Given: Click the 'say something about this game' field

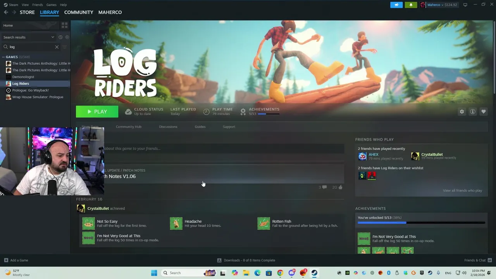Looking at the screenshot, I should [224, 148].
